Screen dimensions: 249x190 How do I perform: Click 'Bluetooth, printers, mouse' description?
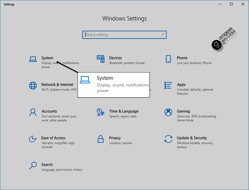coord(127,63)
